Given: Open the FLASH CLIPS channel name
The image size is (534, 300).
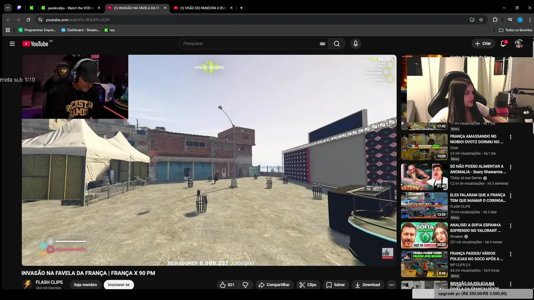Looking at the screenshot, I should point(49,282).
